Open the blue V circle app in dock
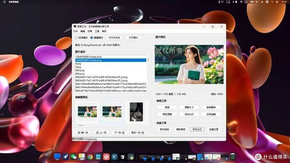 tap(114, 157)
